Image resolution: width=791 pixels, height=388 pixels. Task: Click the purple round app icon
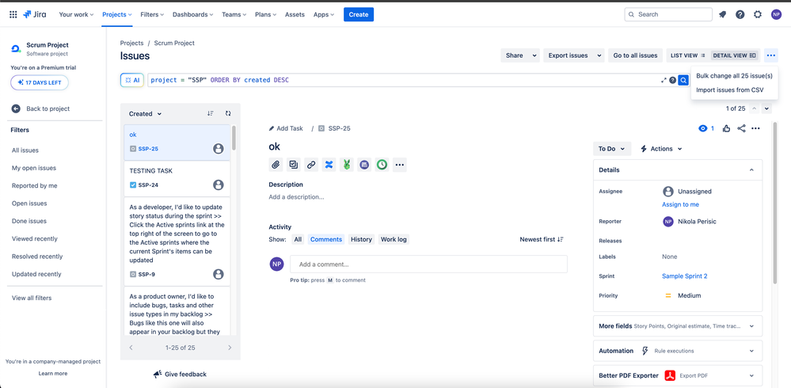tap(364, 165)
